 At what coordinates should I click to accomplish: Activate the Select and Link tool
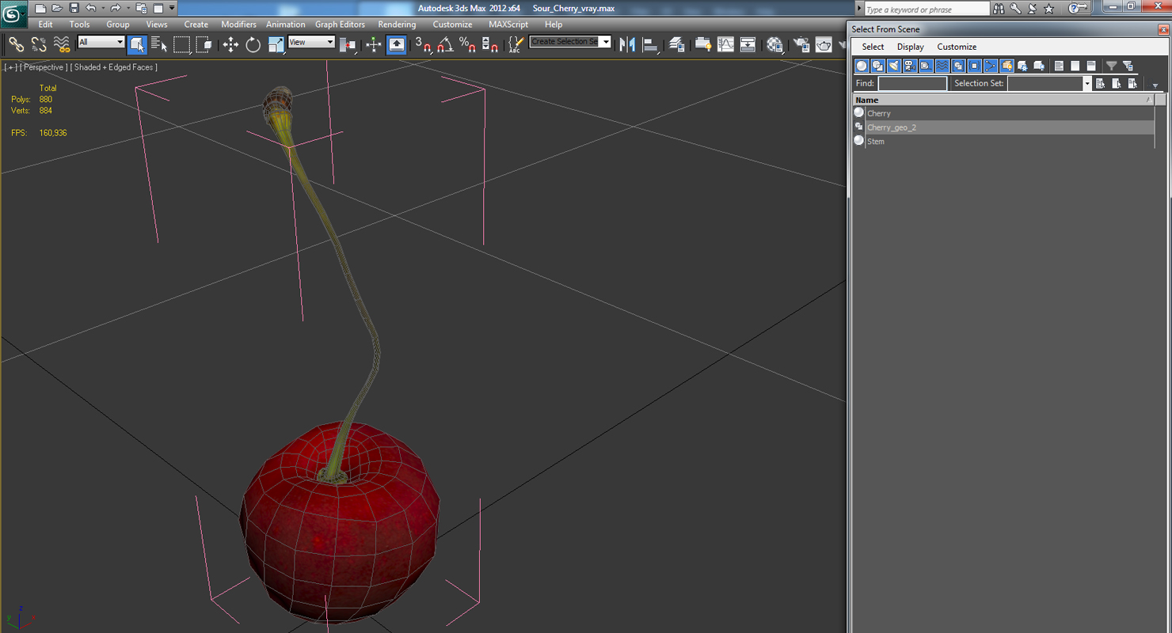coord(16,44)
